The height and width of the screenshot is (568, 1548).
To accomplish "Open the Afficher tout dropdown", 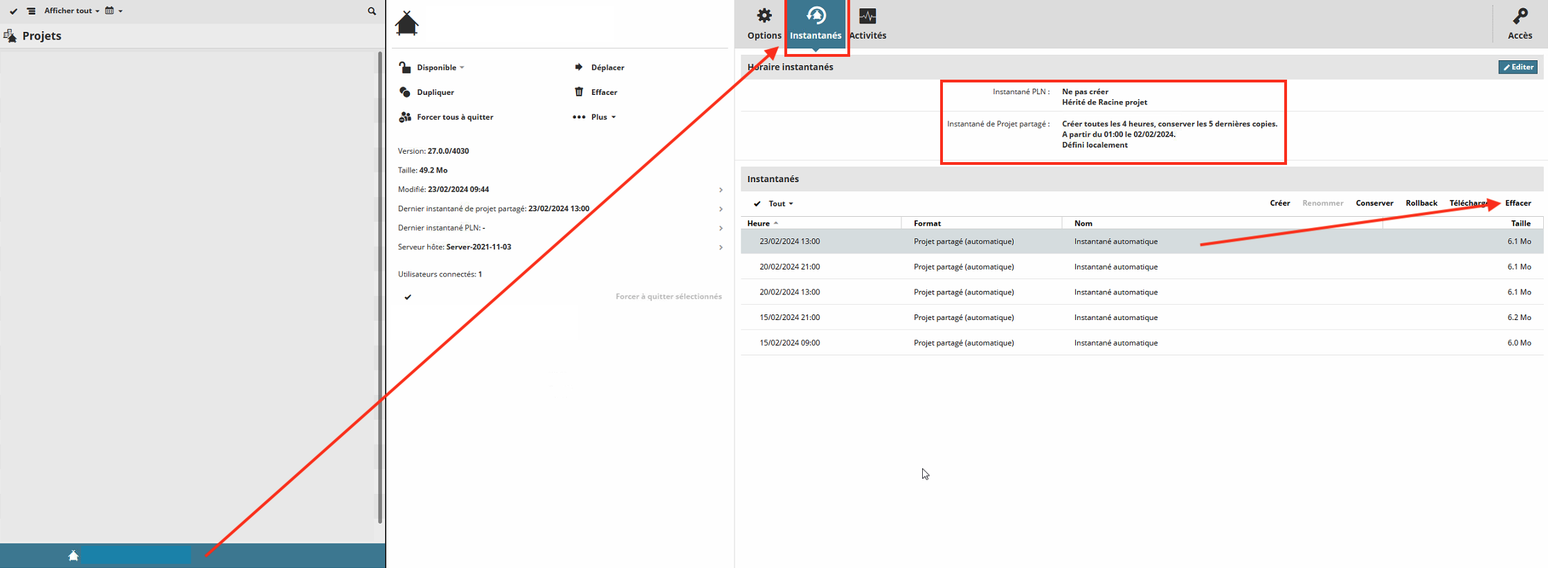I will pyautogui.click(x=72, y=11).
